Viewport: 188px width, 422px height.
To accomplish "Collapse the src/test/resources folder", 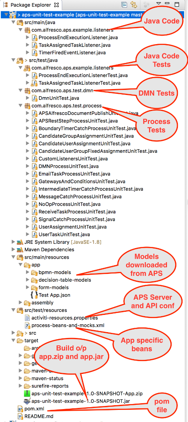I will (x=13, y=310).
